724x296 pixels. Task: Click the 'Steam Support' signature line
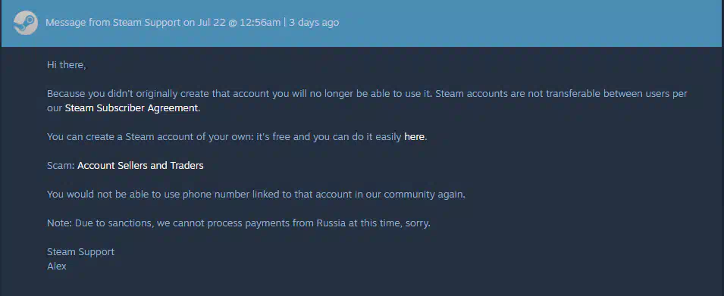coord(81,252)
